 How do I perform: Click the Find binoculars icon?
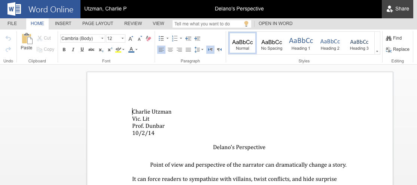tap(389, 38)
